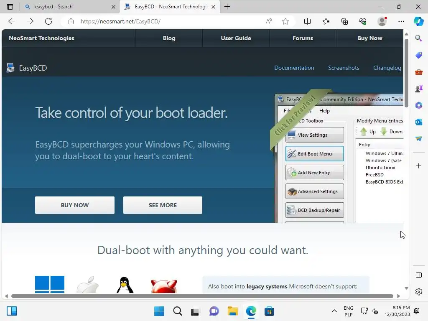428x321 pixels.
Task: Open sidebar Drop paper plane icon
Action: click(418, 139)
